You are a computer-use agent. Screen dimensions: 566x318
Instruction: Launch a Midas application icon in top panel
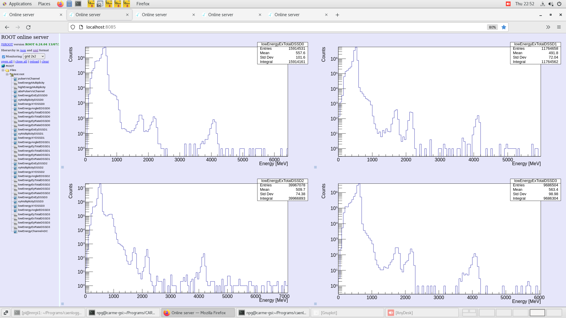coord(91,4)
